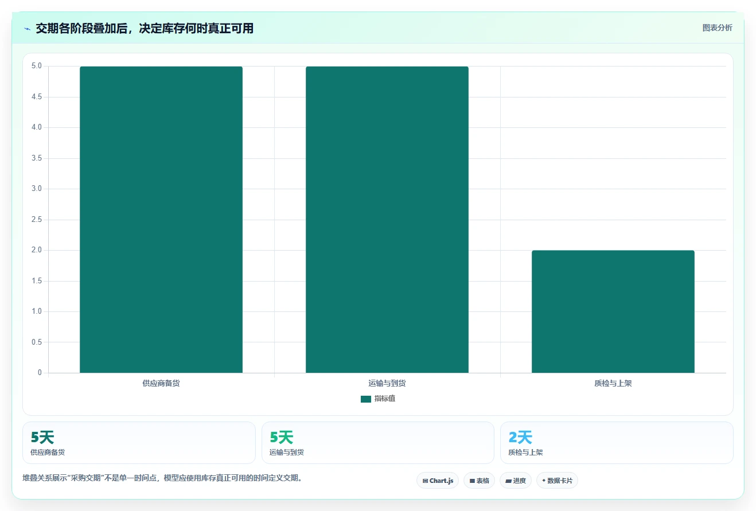Click the 表格 tag
Image resolution: width=756 pixels, height=511 pixels.
[x=480, y=481]
